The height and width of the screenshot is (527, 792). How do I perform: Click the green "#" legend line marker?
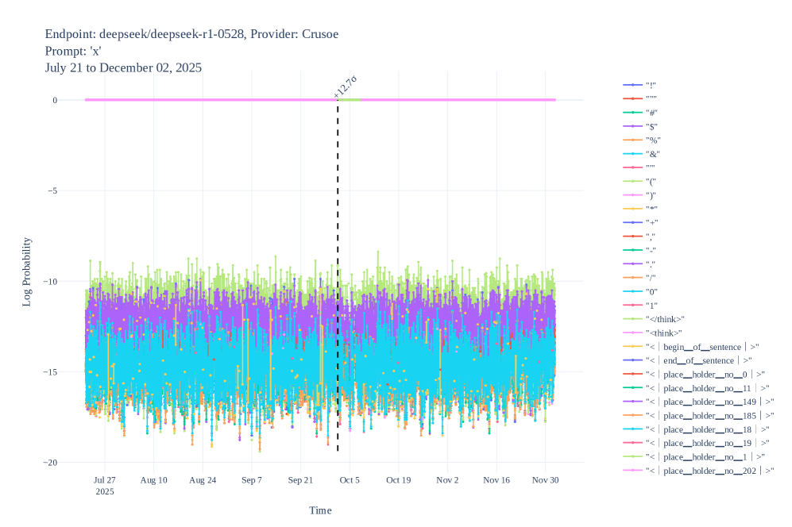632,113
